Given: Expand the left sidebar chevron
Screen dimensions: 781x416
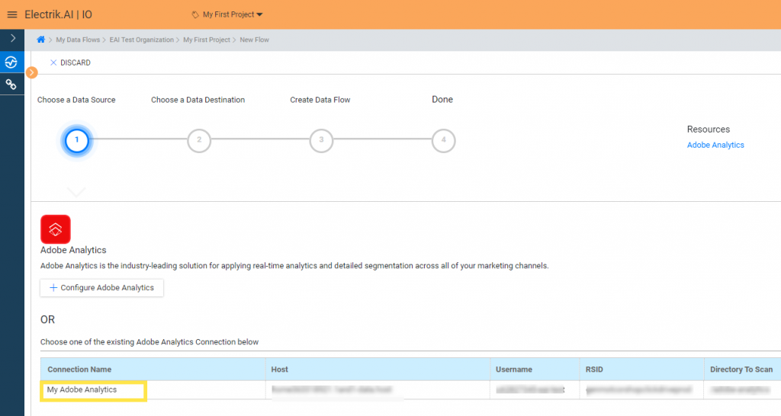Looking at the screenshot, I should [13, 38].
